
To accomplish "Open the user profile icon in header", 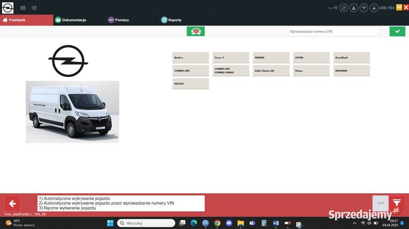I will [x=354, y=8].
